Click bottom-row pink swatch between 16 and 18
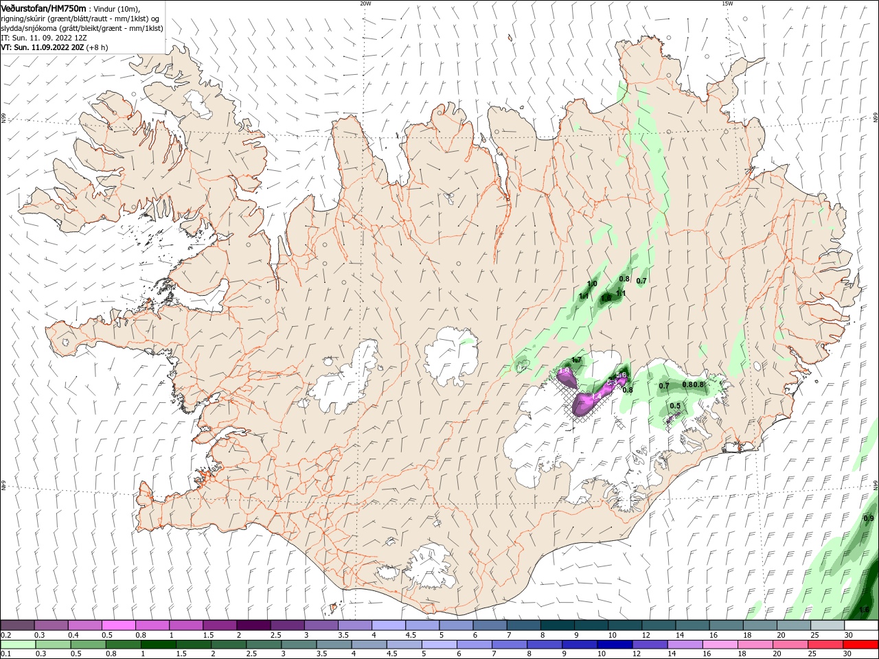 [720, 644]
